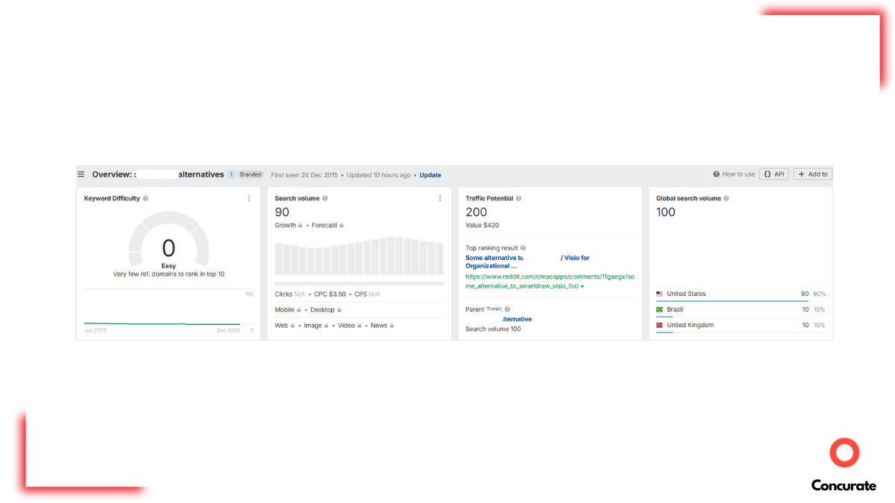This screenshot has width=895, height=503.
Task: Click the blue informational intent badge
Action: tap(231, 174)
